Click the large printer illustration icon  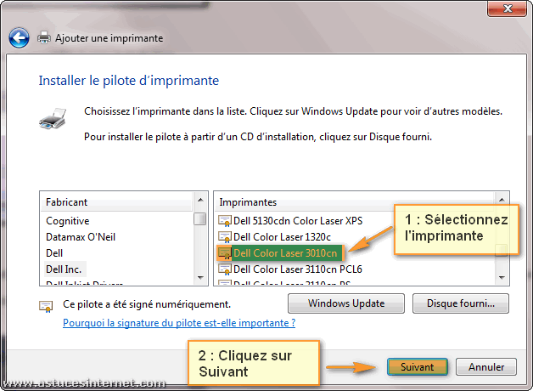tap(53, 118)
